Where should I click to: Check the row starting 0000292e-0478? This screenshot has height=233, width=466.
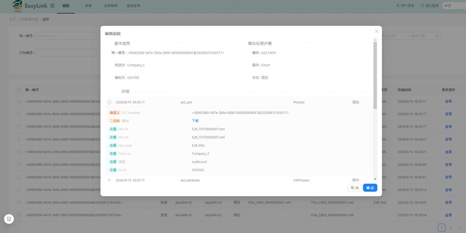pyautogui.click(x=19, y=215)
